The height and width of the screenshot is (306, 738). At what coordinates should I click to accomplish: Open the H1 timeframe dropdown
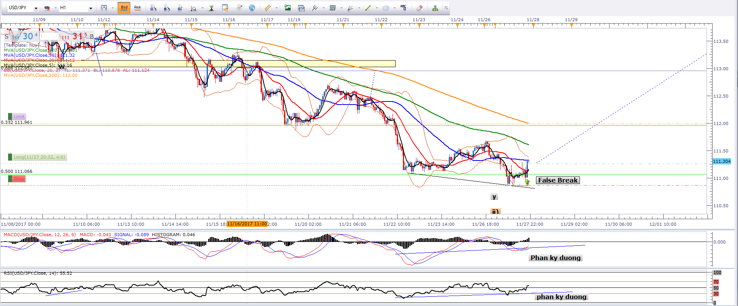[91, 8]
